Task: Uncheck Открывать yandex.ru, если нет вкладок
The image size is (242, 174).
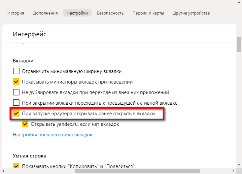Action: (x=25, y=124)
